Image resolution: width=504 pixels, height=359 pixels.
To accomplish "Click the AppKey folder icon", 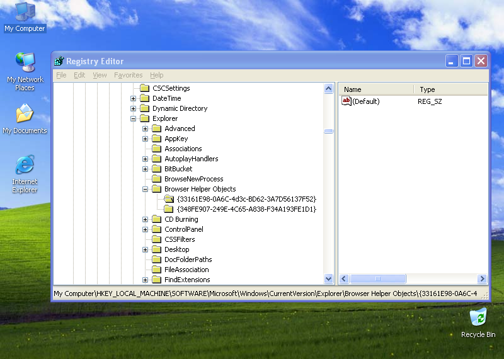I will (156, 139).
